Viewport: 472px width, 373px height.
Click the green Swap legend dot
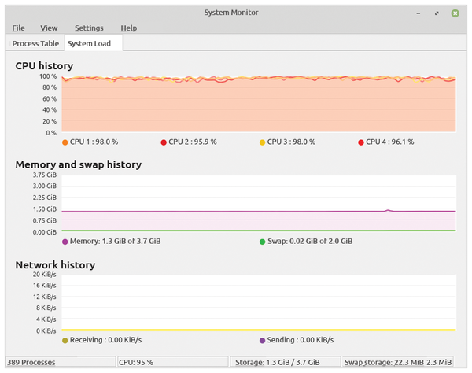click(x=262, y=242)
